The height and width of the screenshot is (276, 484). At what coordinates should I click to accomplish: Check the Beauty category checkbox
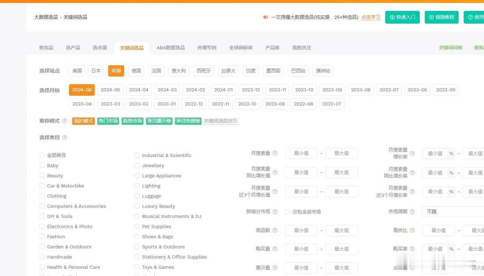[42, 175]
